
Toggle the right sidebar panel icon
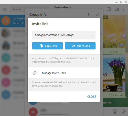[117, 9]
